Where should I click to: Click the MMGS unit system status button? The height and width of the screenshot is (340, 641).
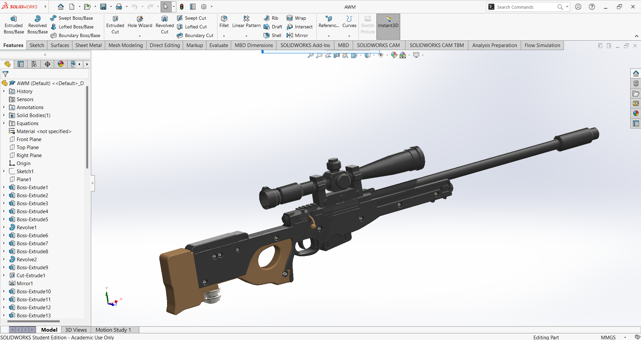608,337
